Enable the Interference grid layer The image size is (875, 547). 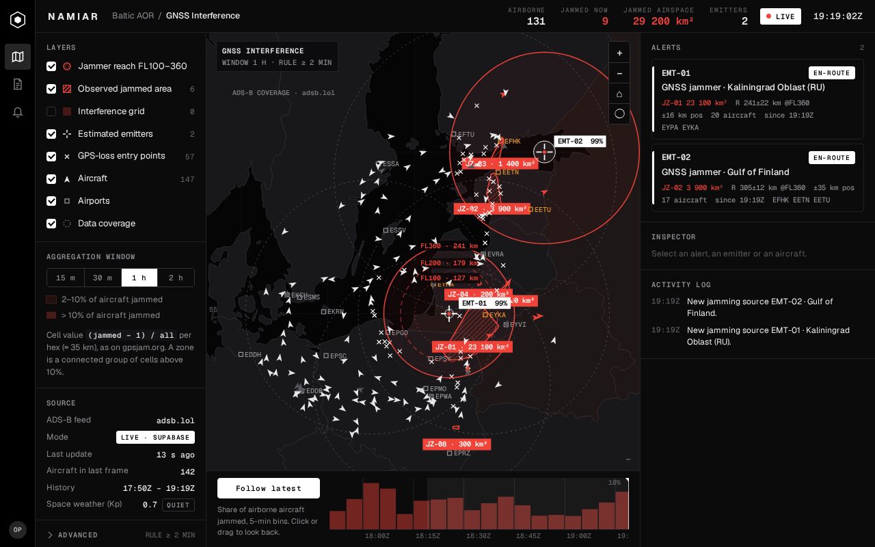51,111
